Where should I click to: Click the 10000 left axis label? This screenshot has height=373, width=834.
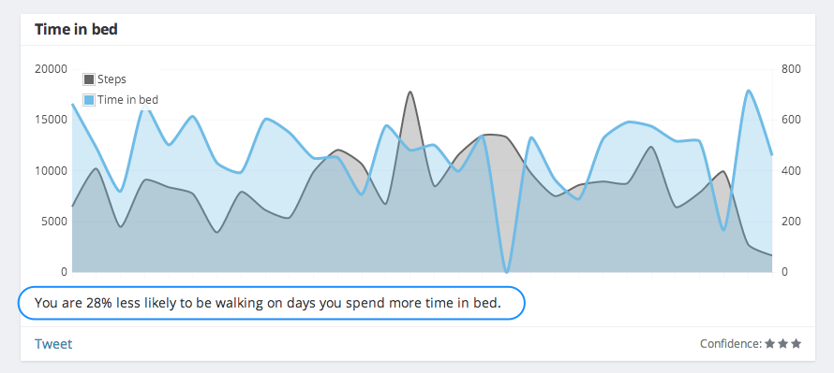(51, 171)
